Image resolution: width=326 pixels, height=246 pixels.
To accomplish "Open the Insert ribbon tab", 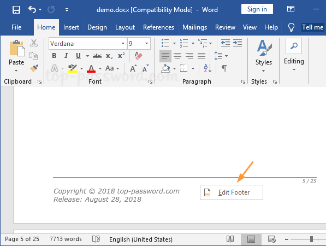I will tap(71, 27).
